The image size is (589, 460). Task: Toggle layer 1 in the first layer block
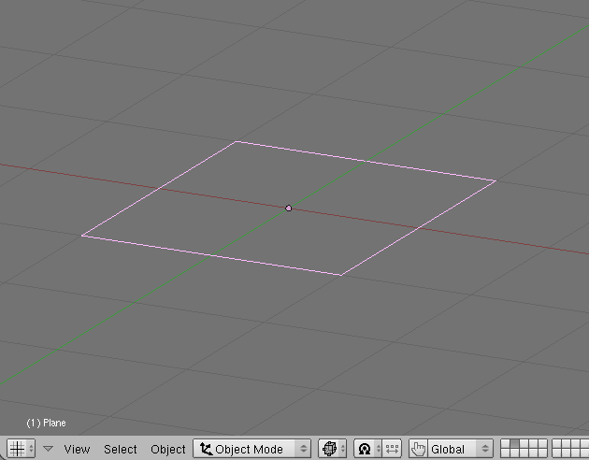point(505,443)
